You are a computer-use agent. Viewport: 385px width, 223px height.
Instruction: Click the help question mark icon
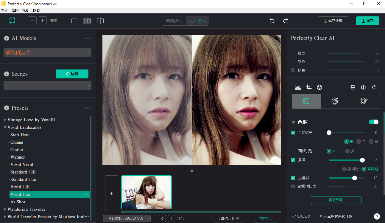tap(377, 216)
